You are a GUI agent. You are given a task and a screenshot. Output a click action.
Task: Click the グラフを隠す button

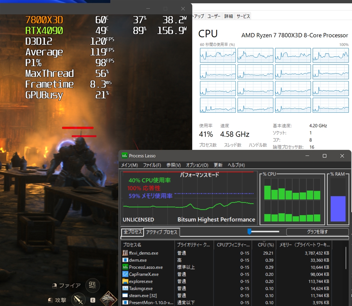point(317,232)
